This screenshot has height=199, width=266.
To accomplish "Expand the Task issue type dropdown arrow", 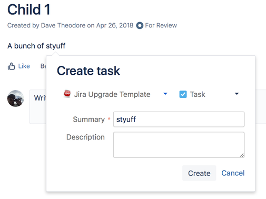I will [237, 94].
